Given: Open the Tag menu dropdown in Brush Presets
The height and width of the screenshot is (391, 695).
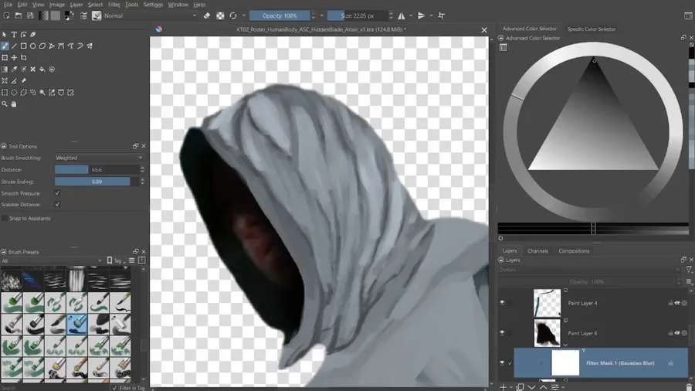Looking at the screenshot, I should pyautogui.click(x=117, y=260).
